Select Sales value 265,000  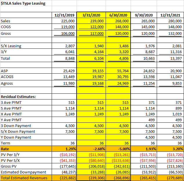148,21
